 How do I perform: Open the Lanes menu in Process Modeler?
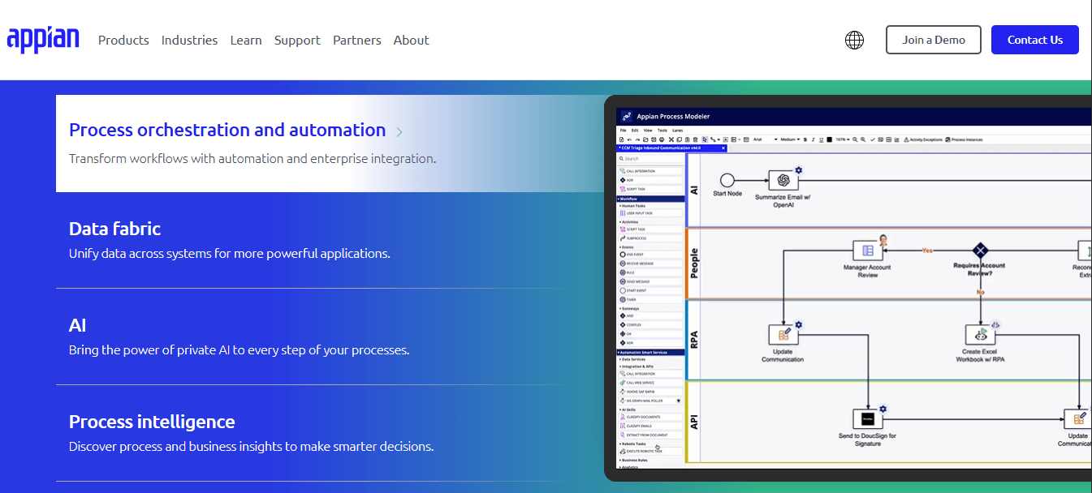click(x=677, y=131)
